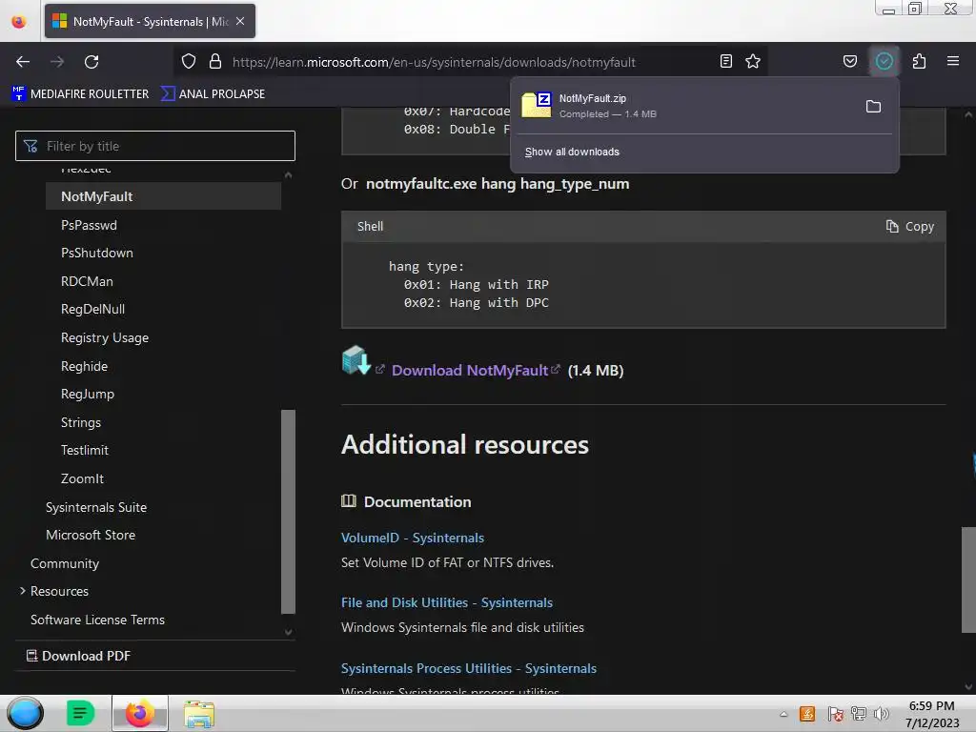Click the orange Java tray icon

807,714
